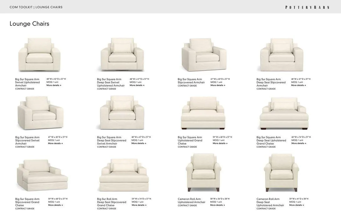Image resolution: width=341 pixels, height=219 pixels.
Task: Open More details for Upholstered Grand Chaise
Action: tap(220, 144)
